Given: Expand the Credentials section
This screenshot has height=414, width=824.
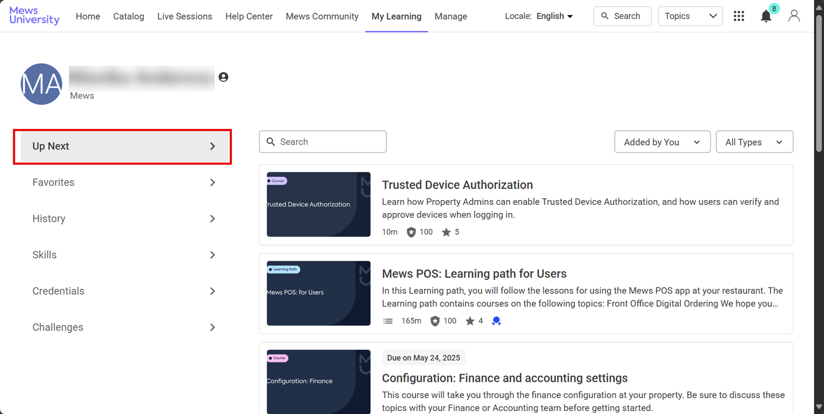Looking at the screenshot, I should (x=124, y=291).
